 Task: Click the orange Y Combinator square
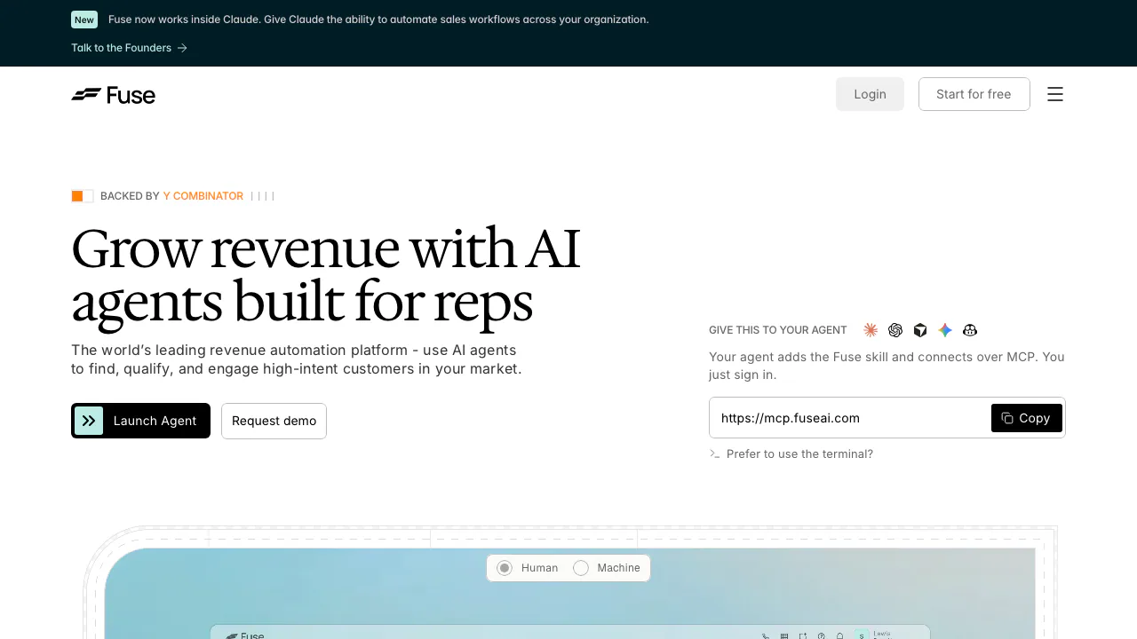(x=77, y=196)
